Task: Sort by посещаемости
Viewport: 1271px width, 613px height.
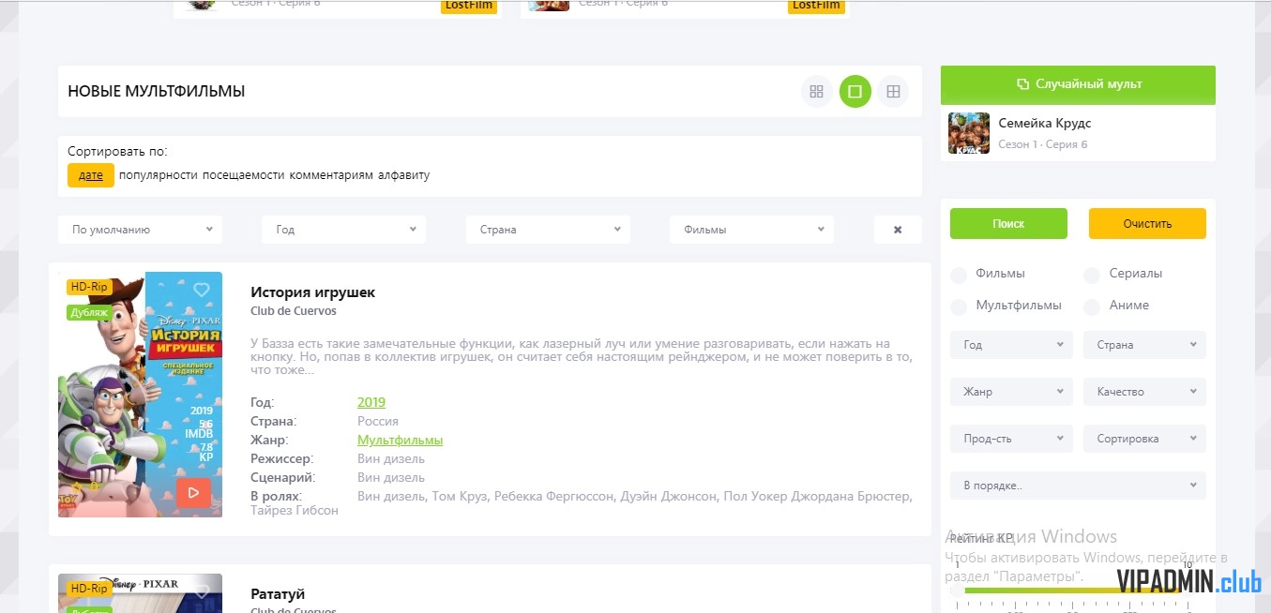Action: point(244,175)
